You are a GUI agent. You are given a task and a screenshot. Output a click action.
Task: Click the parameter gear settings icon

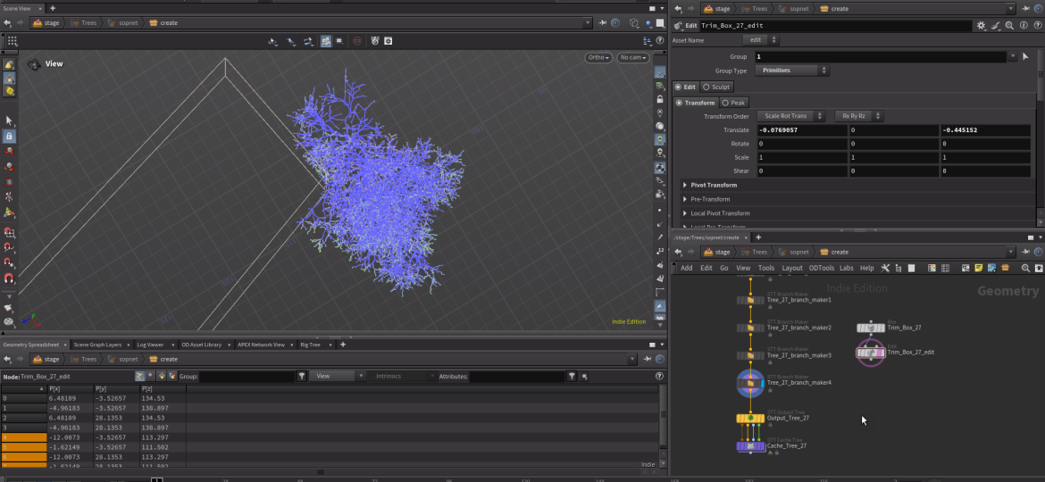coord(982,26)
